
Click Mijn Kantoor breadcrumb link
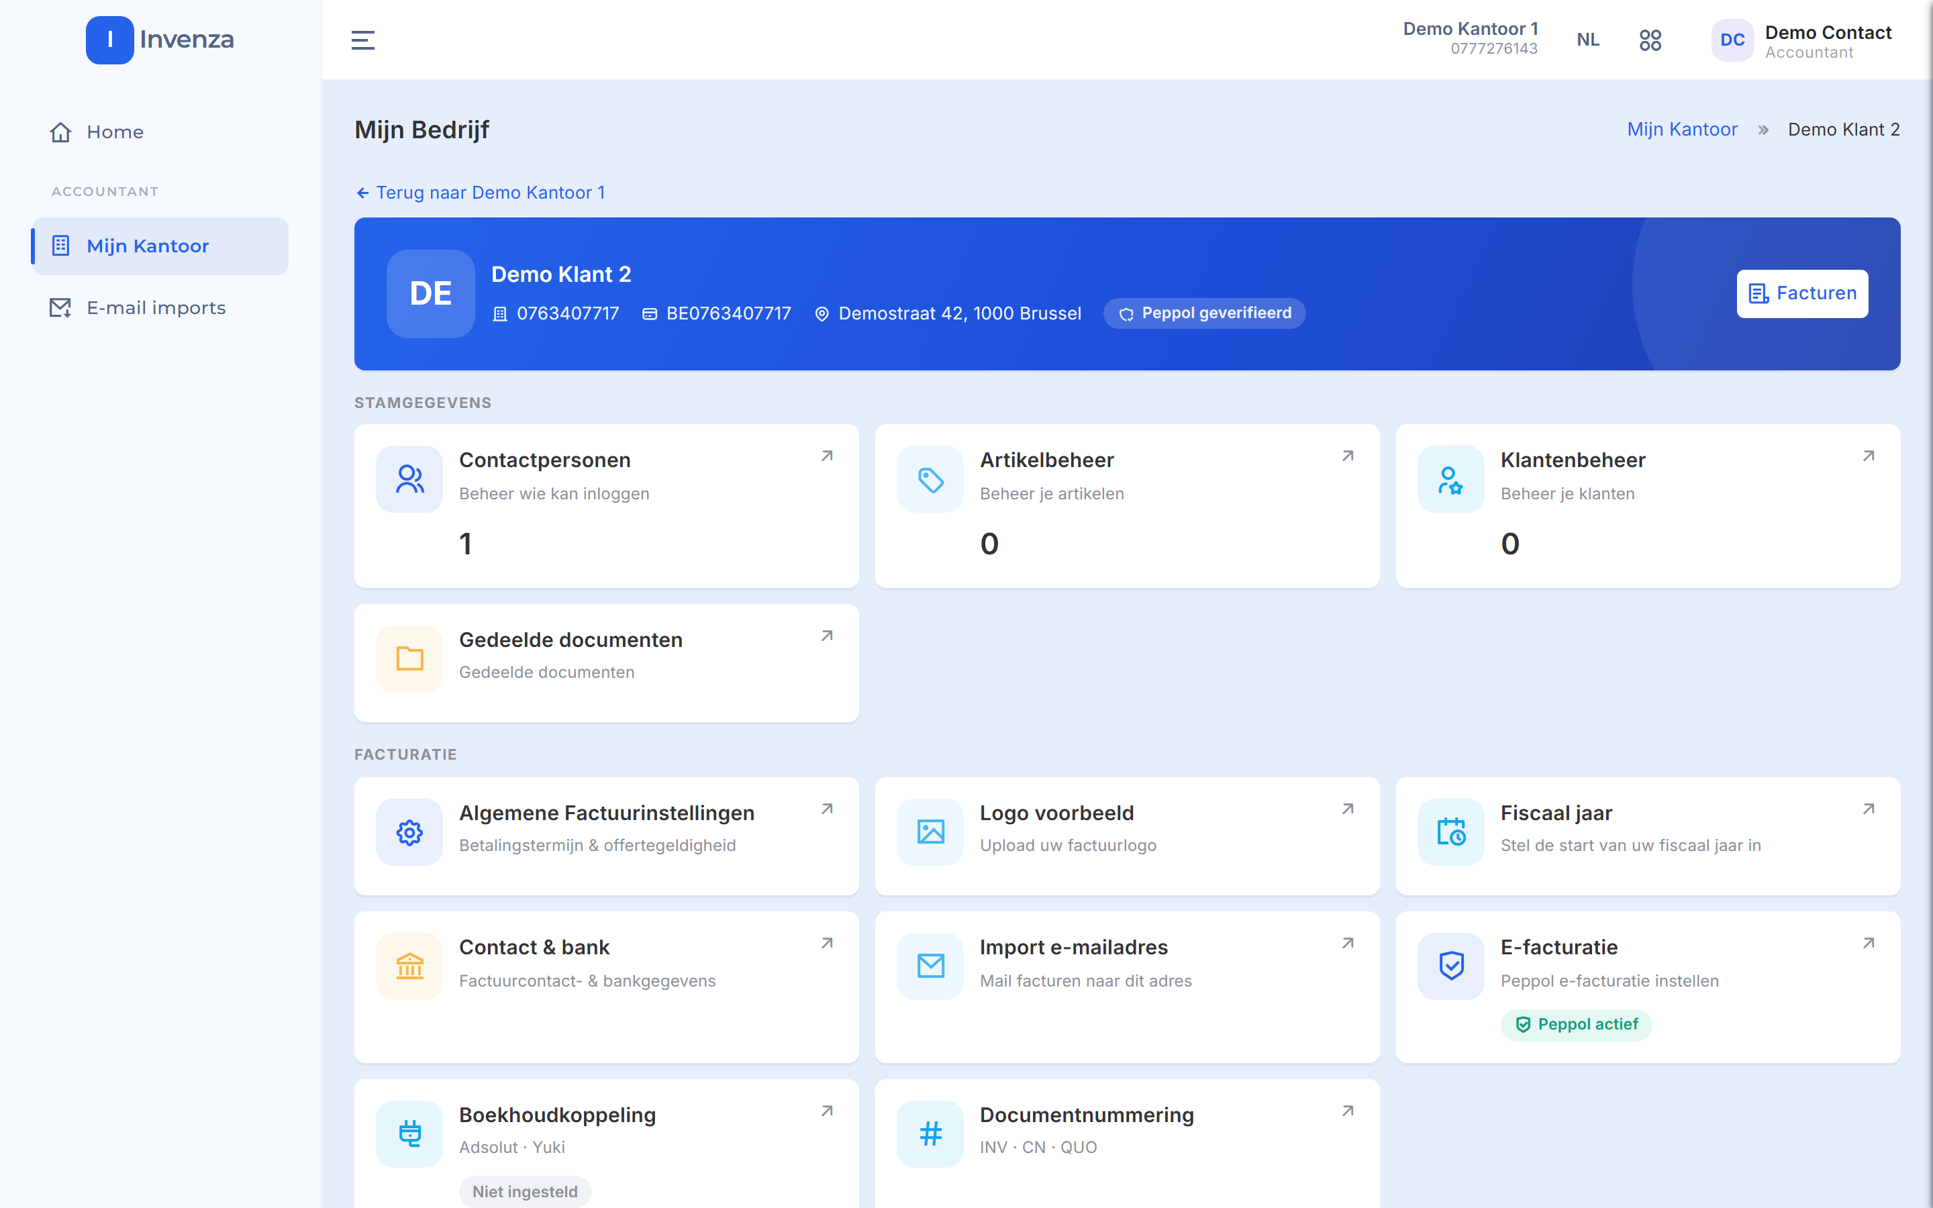coord(1682,130)
